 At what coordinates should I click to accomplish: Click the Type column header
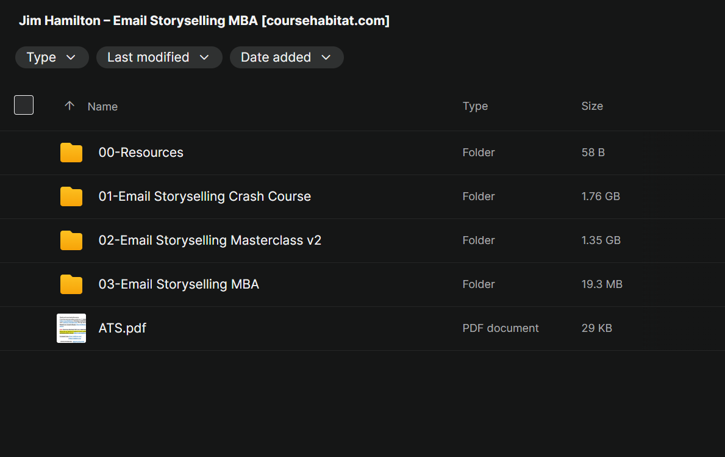475,106
